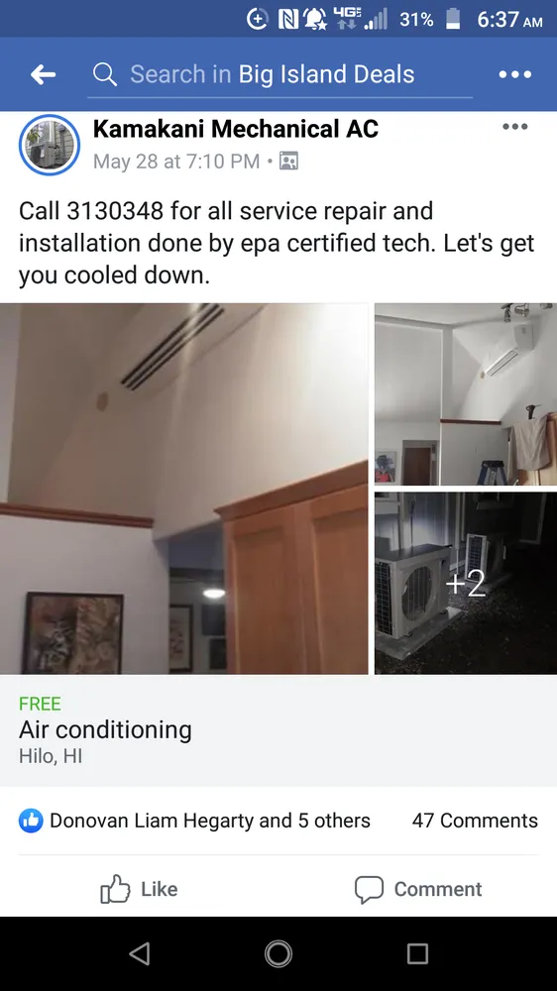Tap the thumbs-up Like button
Screen dimensions: 557x991
[140, 889]
